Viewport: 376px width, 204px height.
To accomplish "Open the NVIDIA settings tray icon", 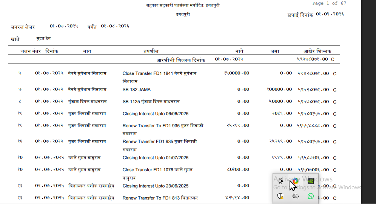I will tap(311, 181).
